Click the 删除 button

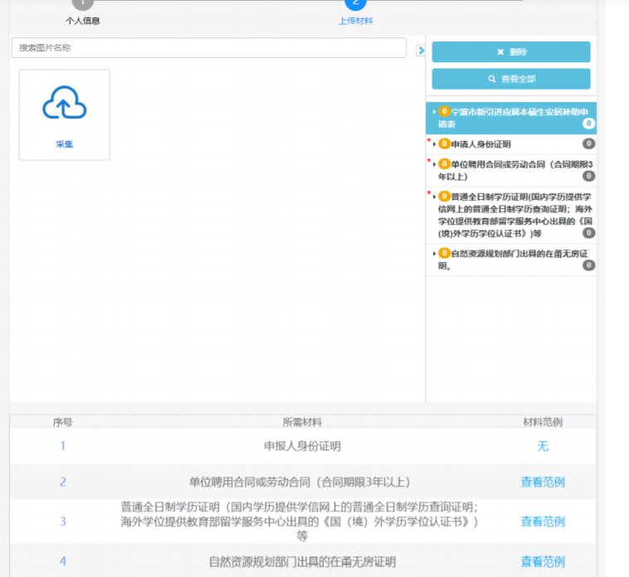tap(511, 51)
